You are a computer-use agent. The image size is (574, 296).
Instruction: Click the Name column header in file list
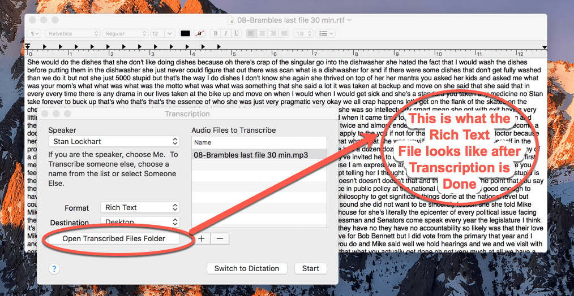259,142
